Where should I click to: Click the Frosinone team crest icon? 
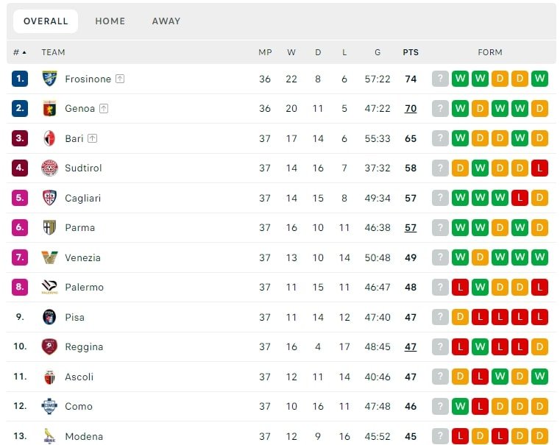pyautogui.click(x=50, y=79)
